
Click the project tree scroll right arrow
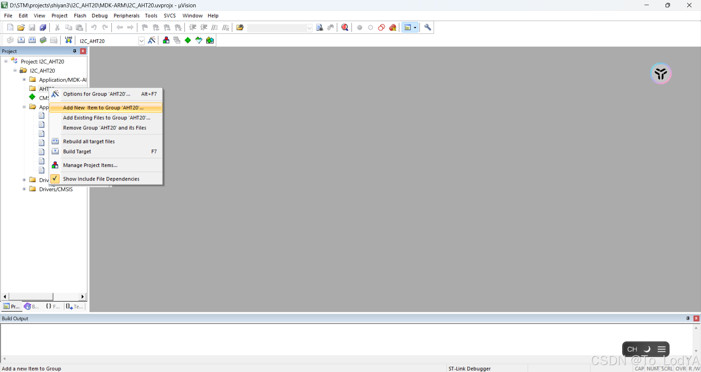point(83,297)
